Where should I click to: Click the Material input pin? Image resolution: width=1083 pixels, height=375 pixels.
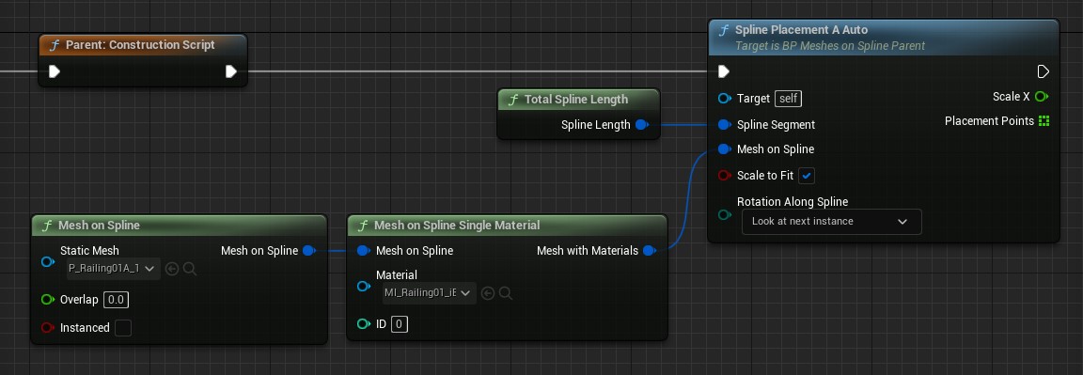(x=363, y=286)
